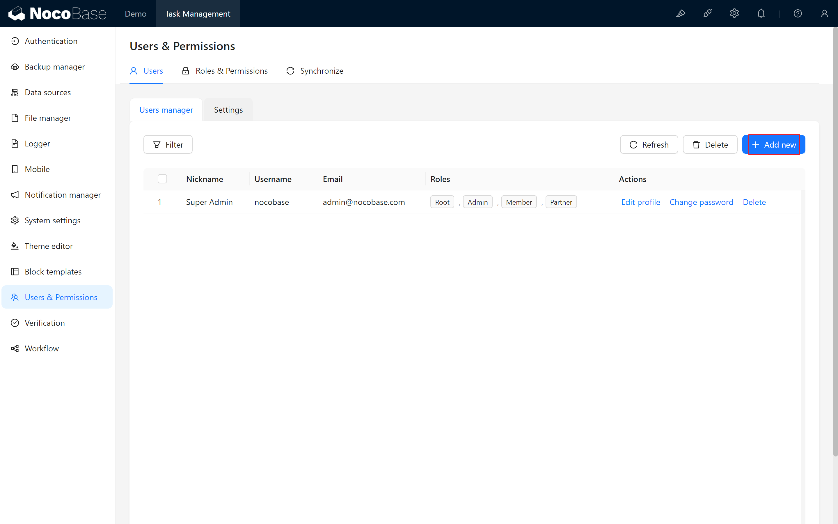Click the person icon on Users tab
838x524 pixels.
click(x=133, y=71)
